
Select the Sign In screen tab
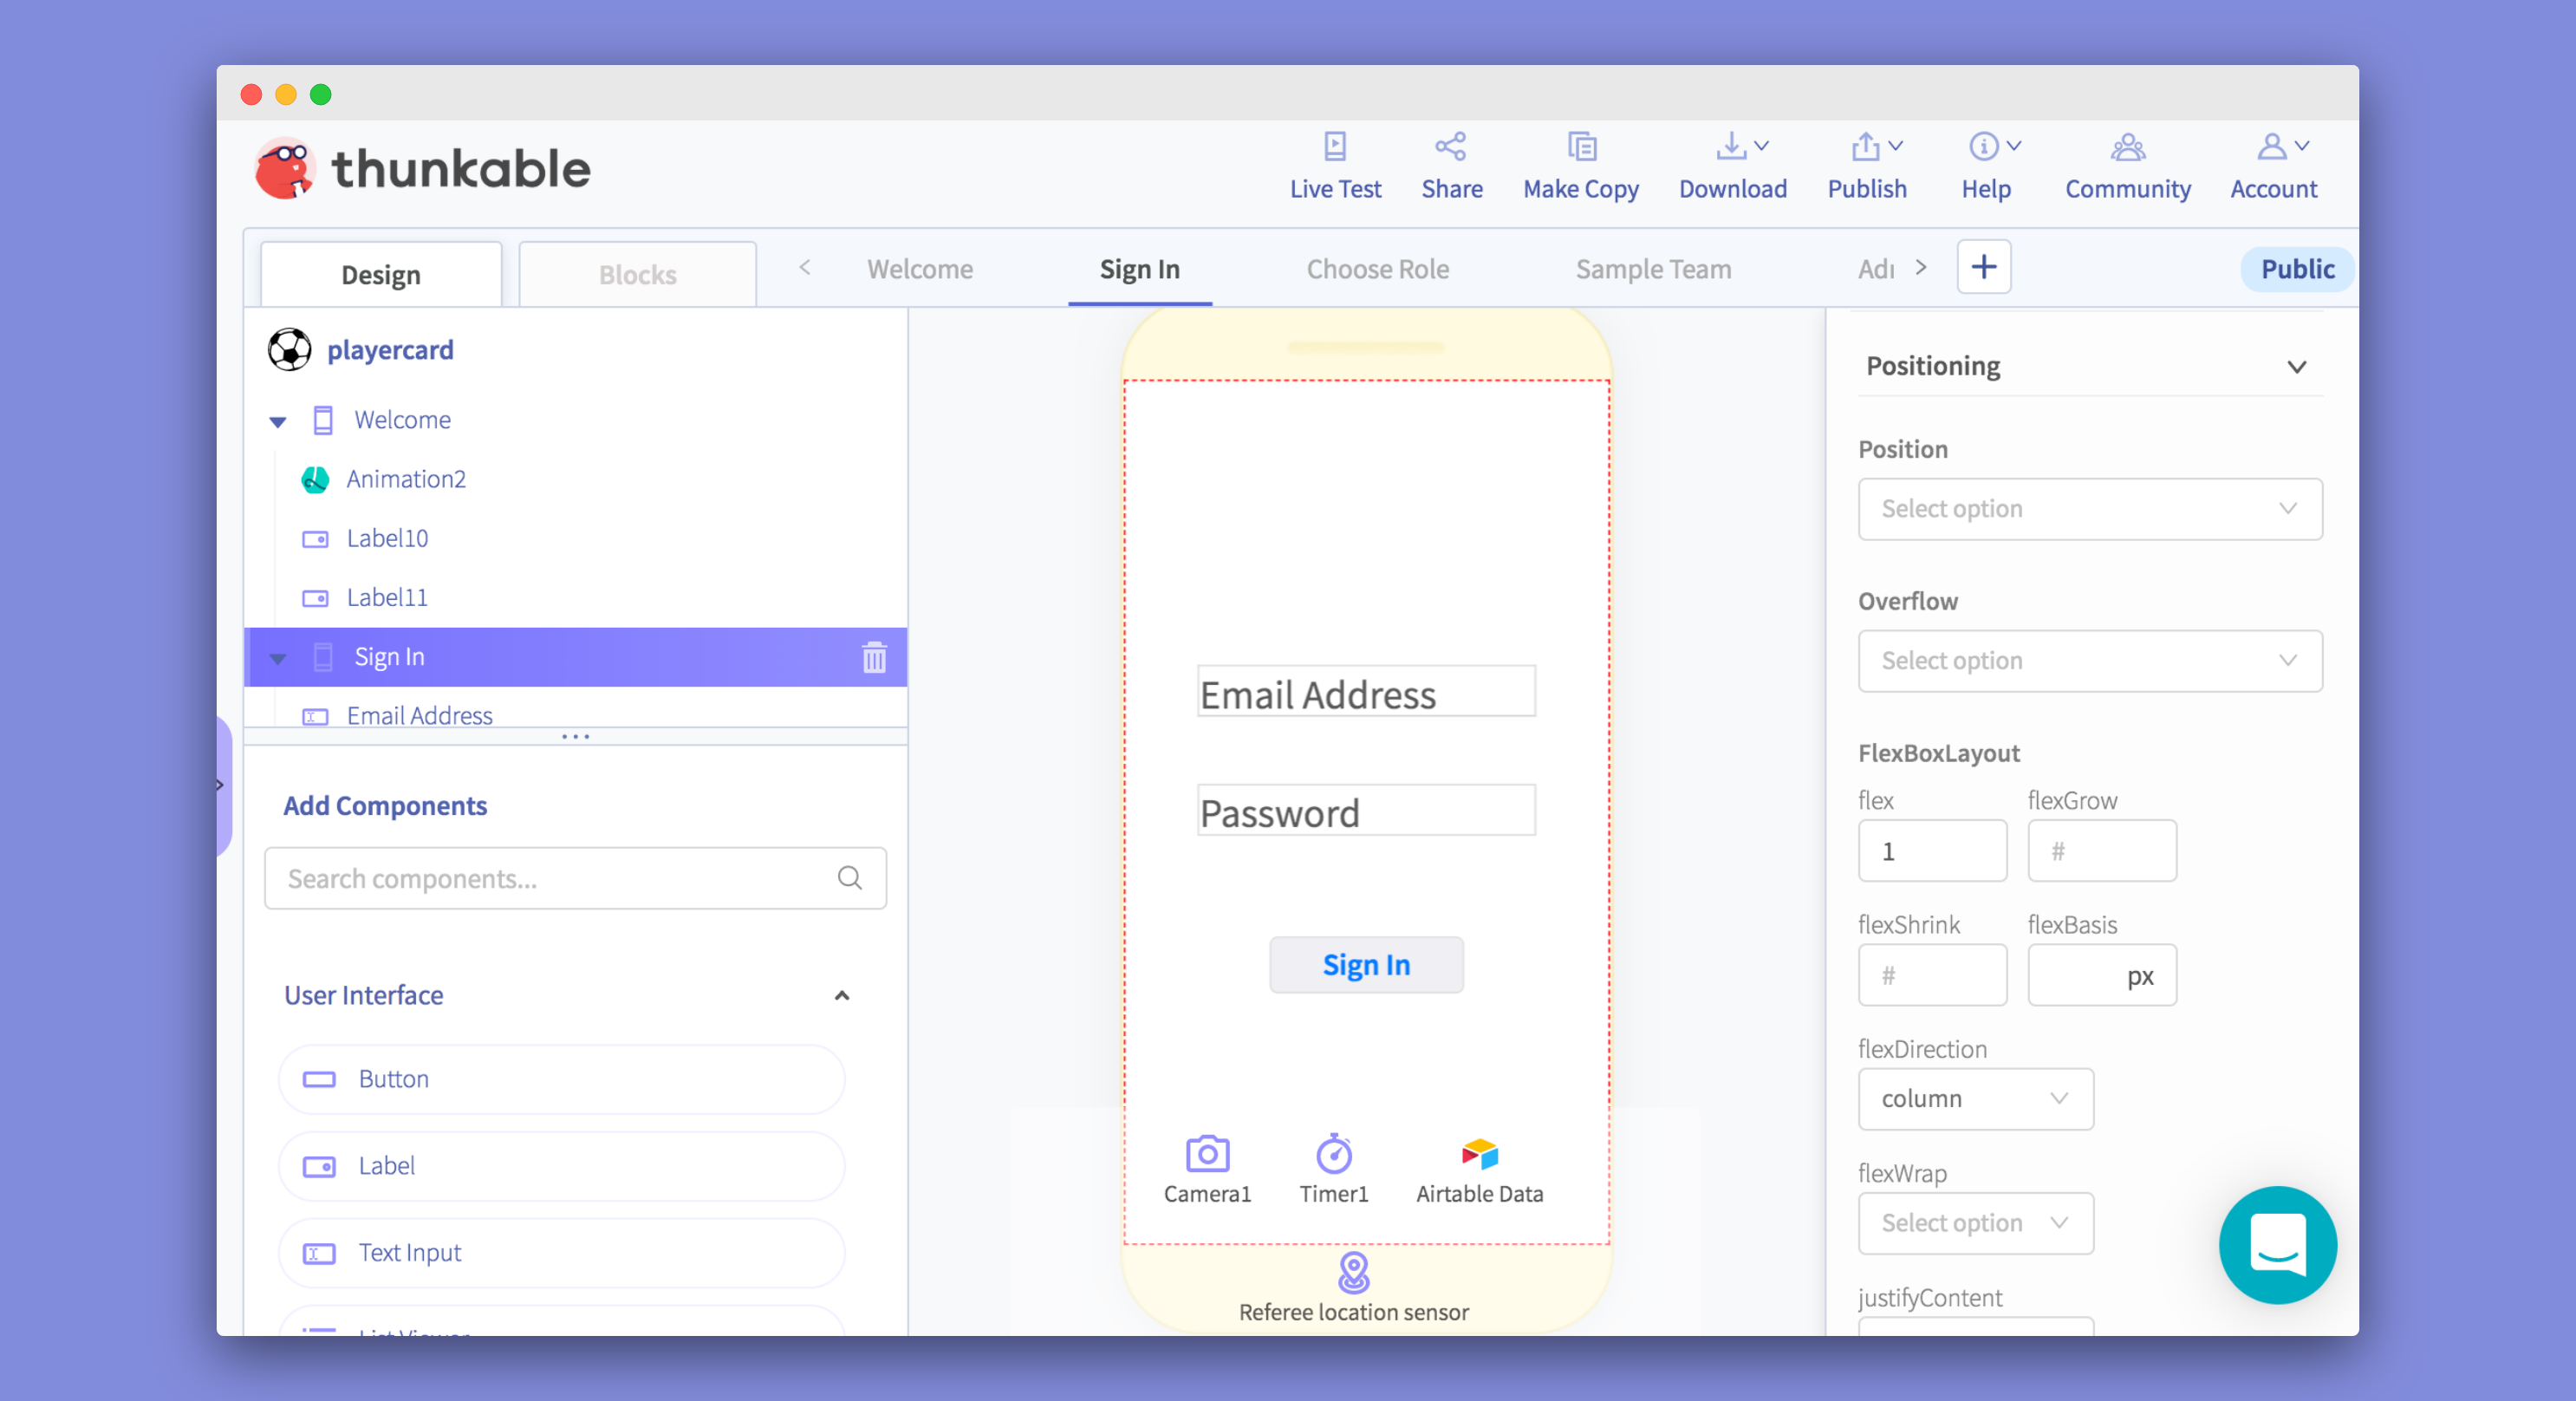pos(1139,269)
